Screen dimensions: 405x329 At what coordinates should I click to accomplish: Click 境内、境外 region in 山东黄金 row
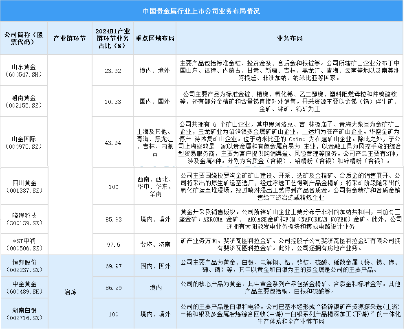[x=155, y=70]
